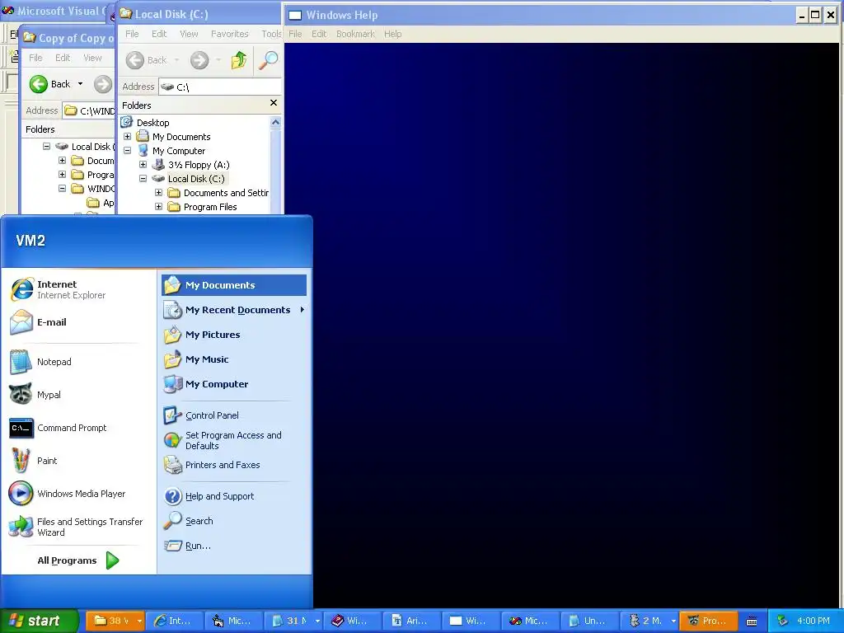Switch to Internet Explorer taskbar button
This screenshot has height=633, width=844.
pyautogui.click(x=175, y=621)
